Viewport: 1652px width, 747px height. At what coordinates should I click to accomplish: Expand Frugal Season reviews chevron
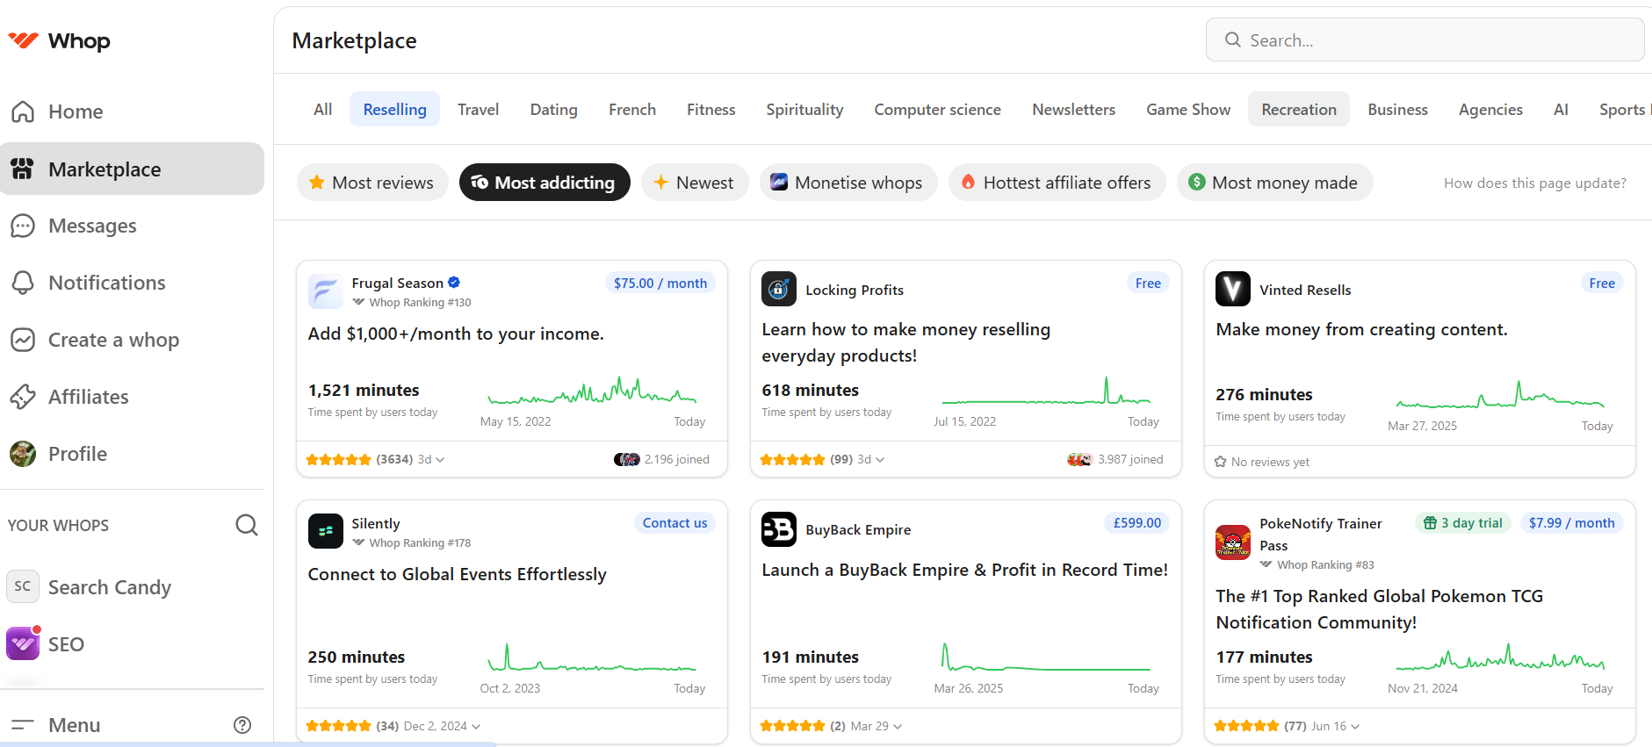point(440,460)
